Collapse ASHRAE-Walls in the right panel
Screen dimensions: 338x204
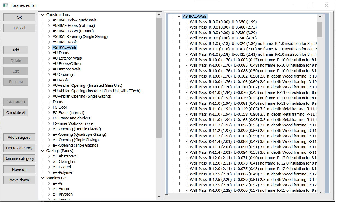click(179, 16)
